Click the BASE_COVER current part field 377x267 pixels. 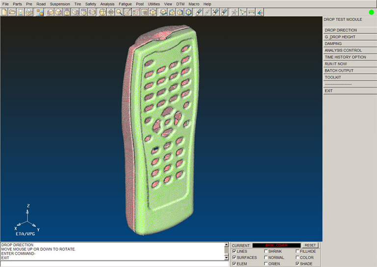pos(276,245)
